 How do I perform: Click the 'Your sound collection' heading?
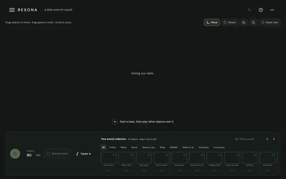point(114,139)
